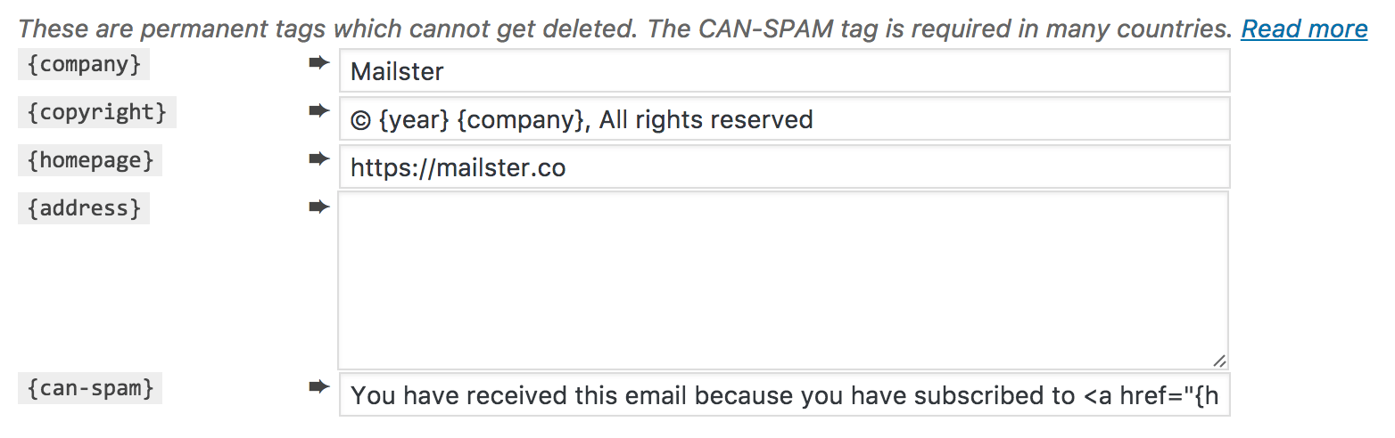Screen dimensions: 1395x438
Task: Open the Read more link
Action: [x=1304, y=29]
